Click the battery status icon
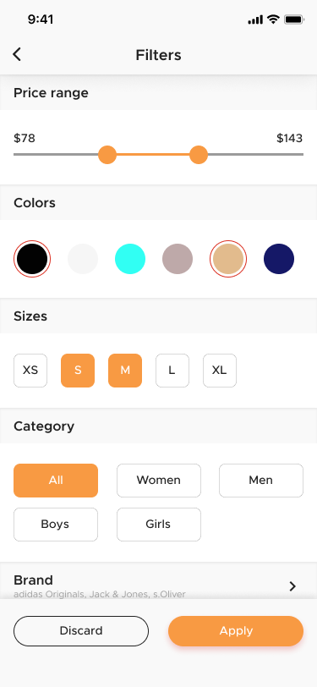Screen dimensions: 317x687 tap(294, 19)
